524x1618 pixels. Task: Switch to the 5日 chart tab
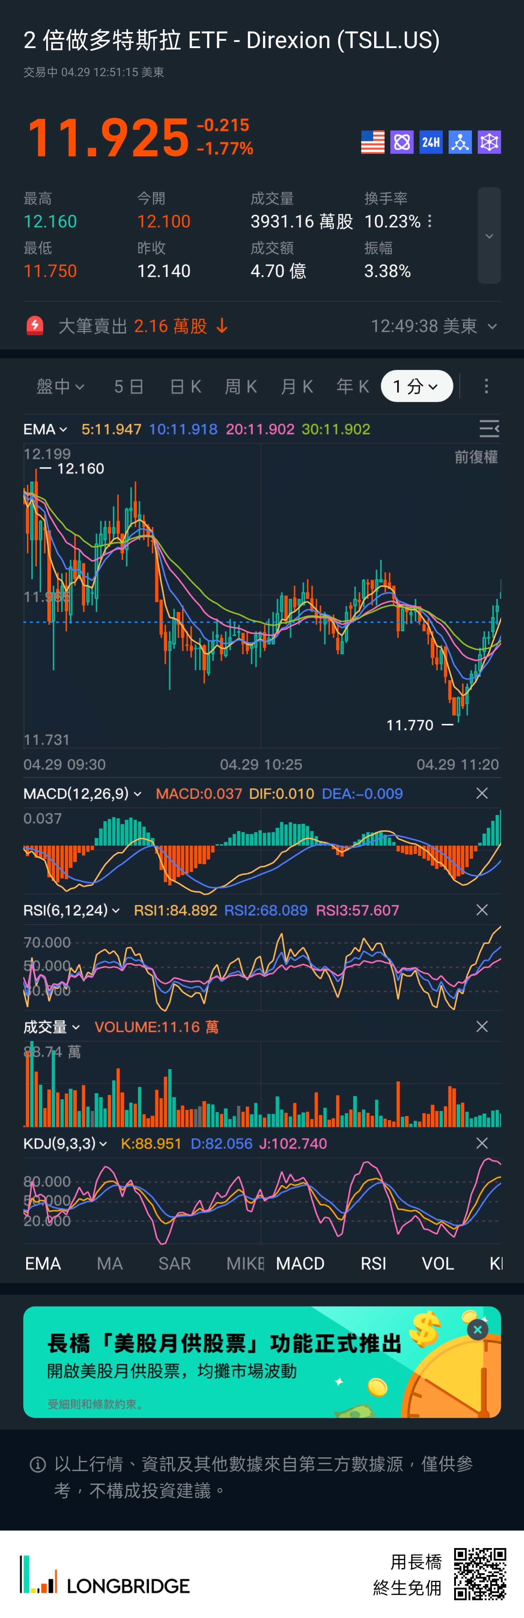129,386
